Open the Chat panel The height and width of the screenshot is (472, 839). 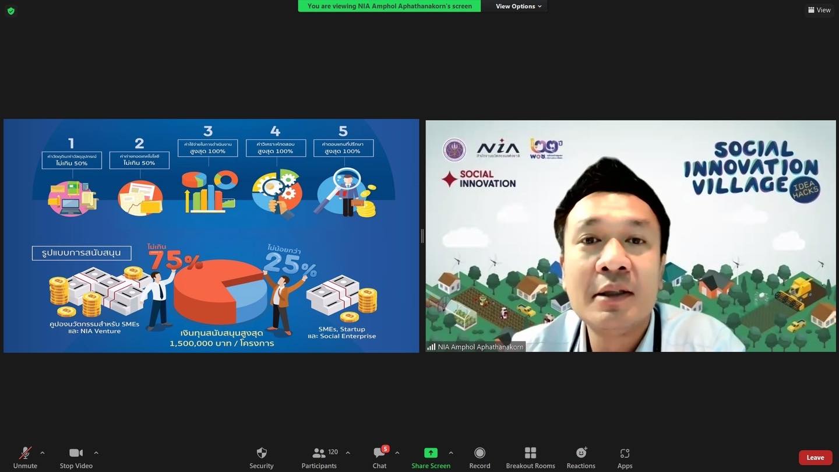(x=379, y=457)
